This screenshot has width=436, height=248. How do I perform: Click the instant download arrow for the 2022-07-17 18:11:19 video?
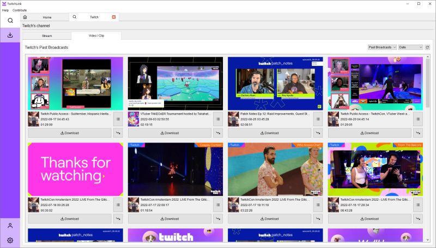pyautogui.click(x=318, y=219)
